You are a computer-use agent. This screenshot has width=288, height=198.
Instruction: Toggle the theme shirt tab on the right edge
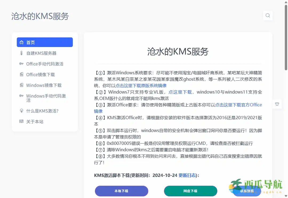coord(277,104)
